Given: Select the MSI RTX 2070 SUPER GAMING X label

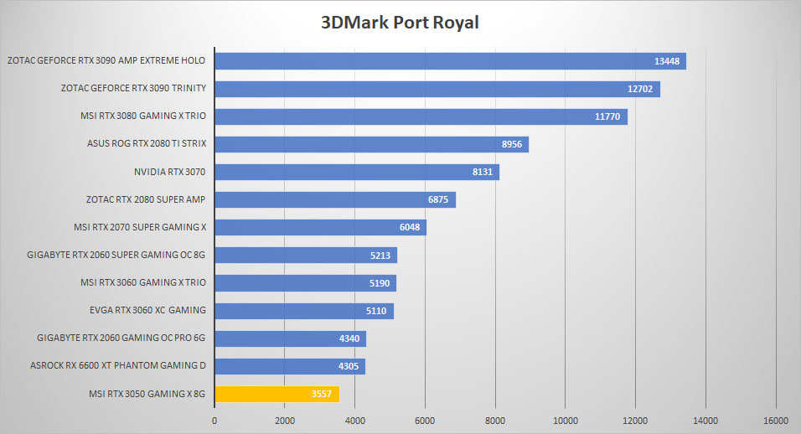Looking at the screenshot, I should pyautogui.click(x=140, y=227).
